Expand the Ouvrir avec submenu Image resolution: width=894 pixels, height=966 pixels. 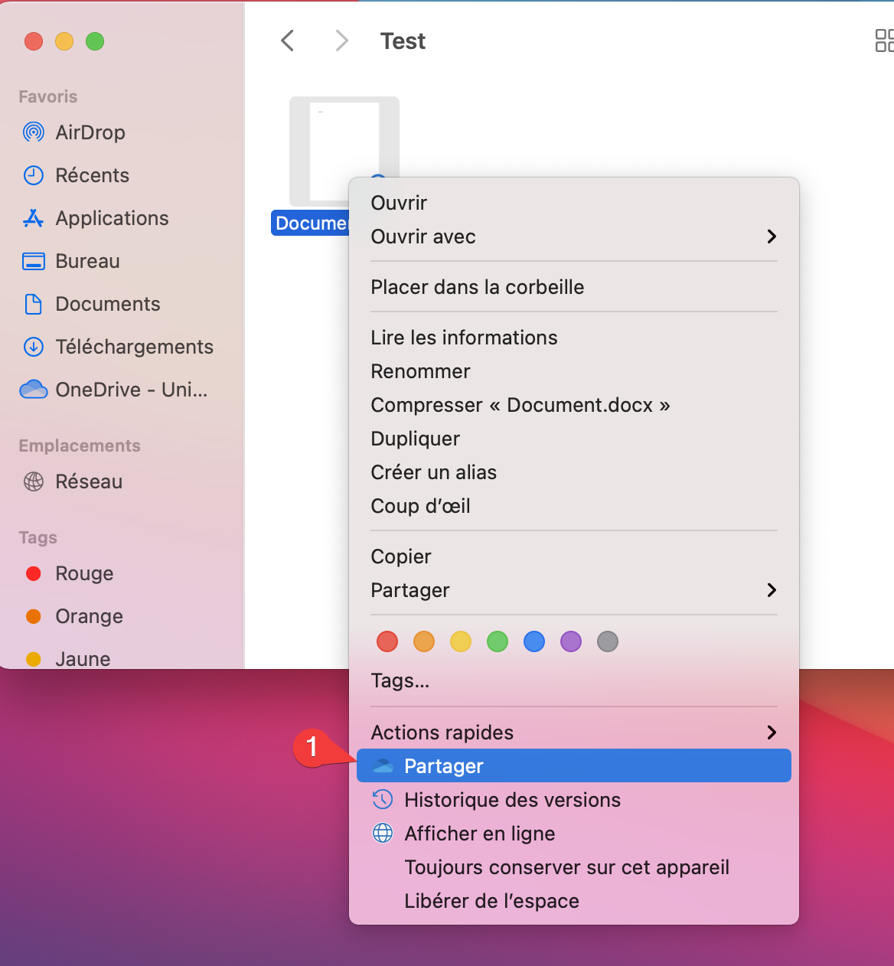coord(772,237)
